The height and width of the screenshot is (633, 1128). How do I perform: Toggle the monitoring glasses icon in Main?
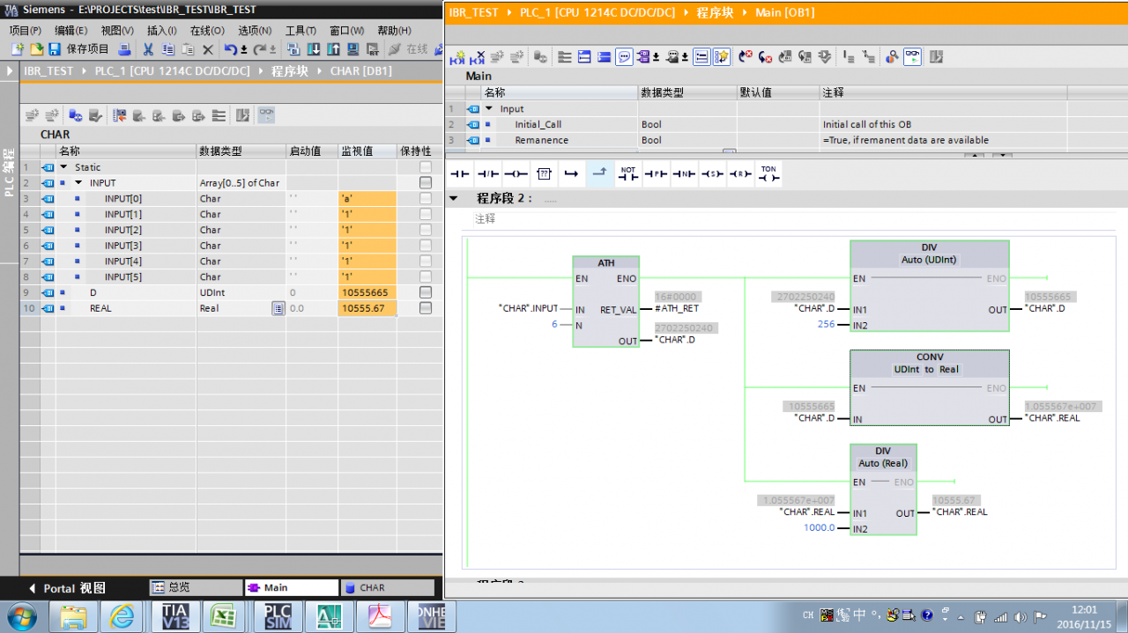click(x=912, y=57)
